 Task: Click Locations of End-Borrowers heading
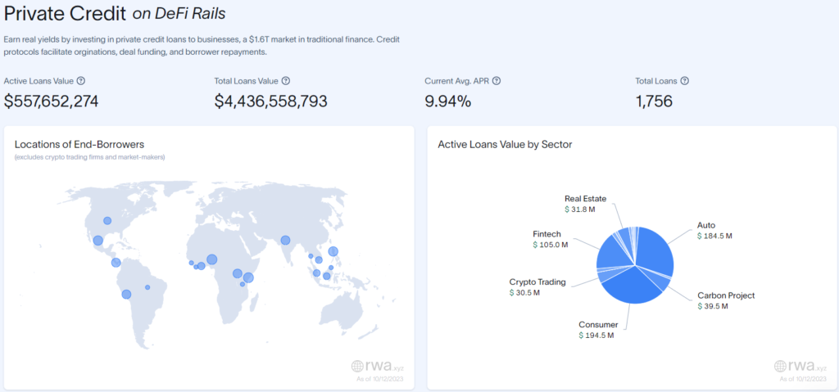click(79, 144)
